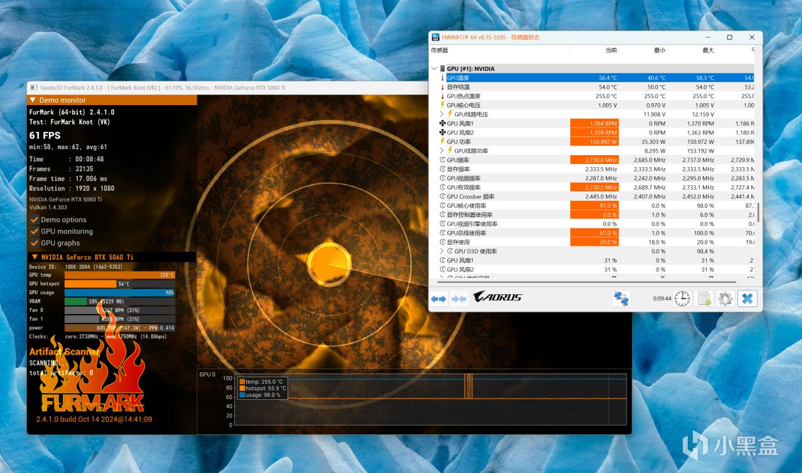This screenshot has height=473, width=802.
Task: Click the GPU usage blue bar in FurMark
Action: coord(120,293)
